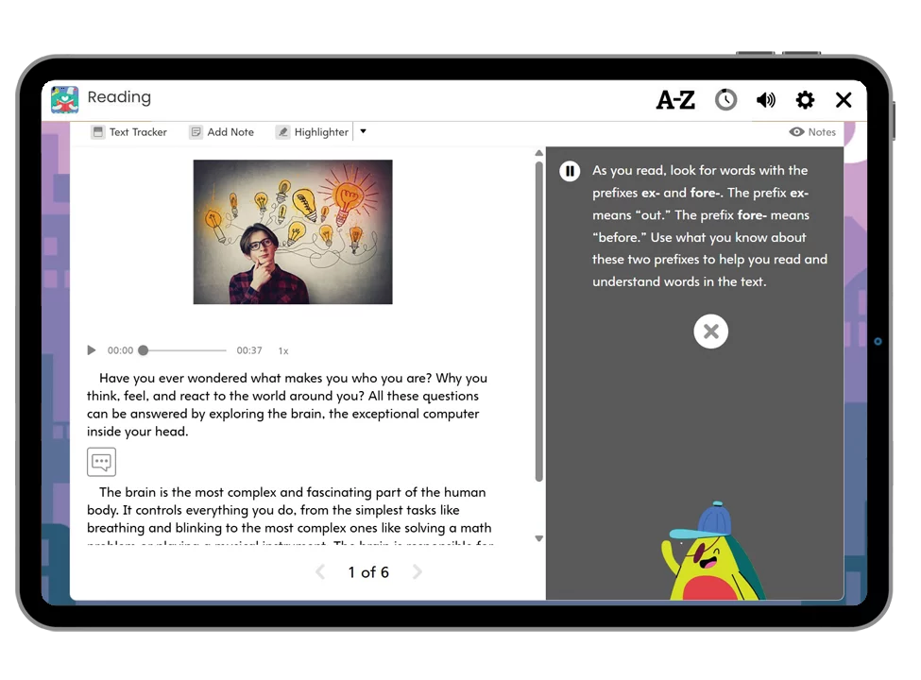Advance to the next page with the right arrow
Viewport: 921px width, 680px height.
pos(417,571)
